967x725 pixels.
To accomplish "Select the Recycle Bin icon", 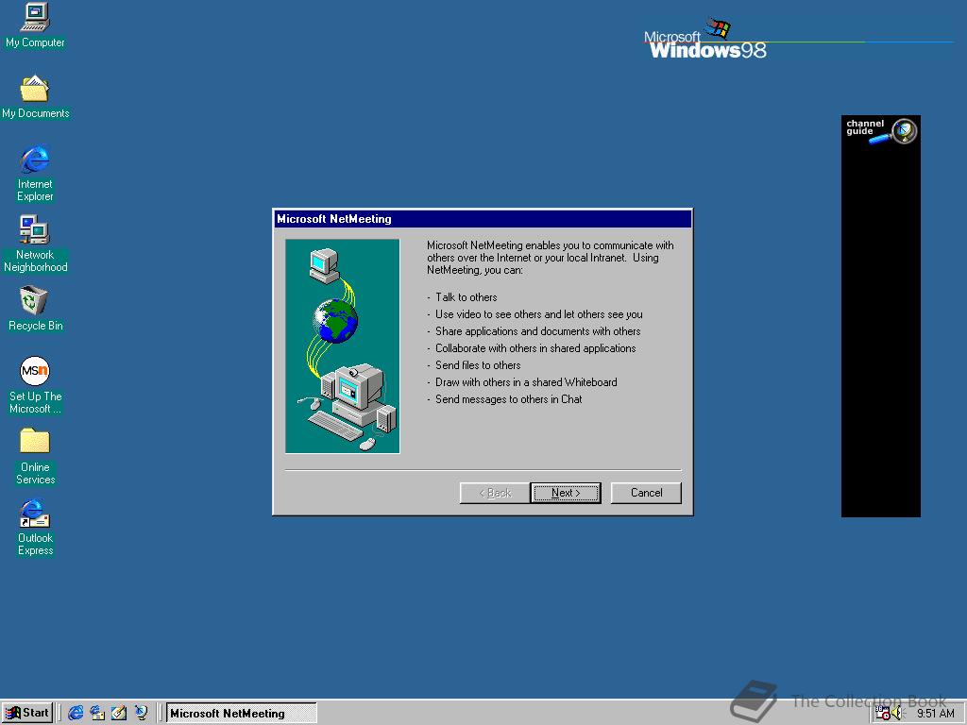I will 35,309.
